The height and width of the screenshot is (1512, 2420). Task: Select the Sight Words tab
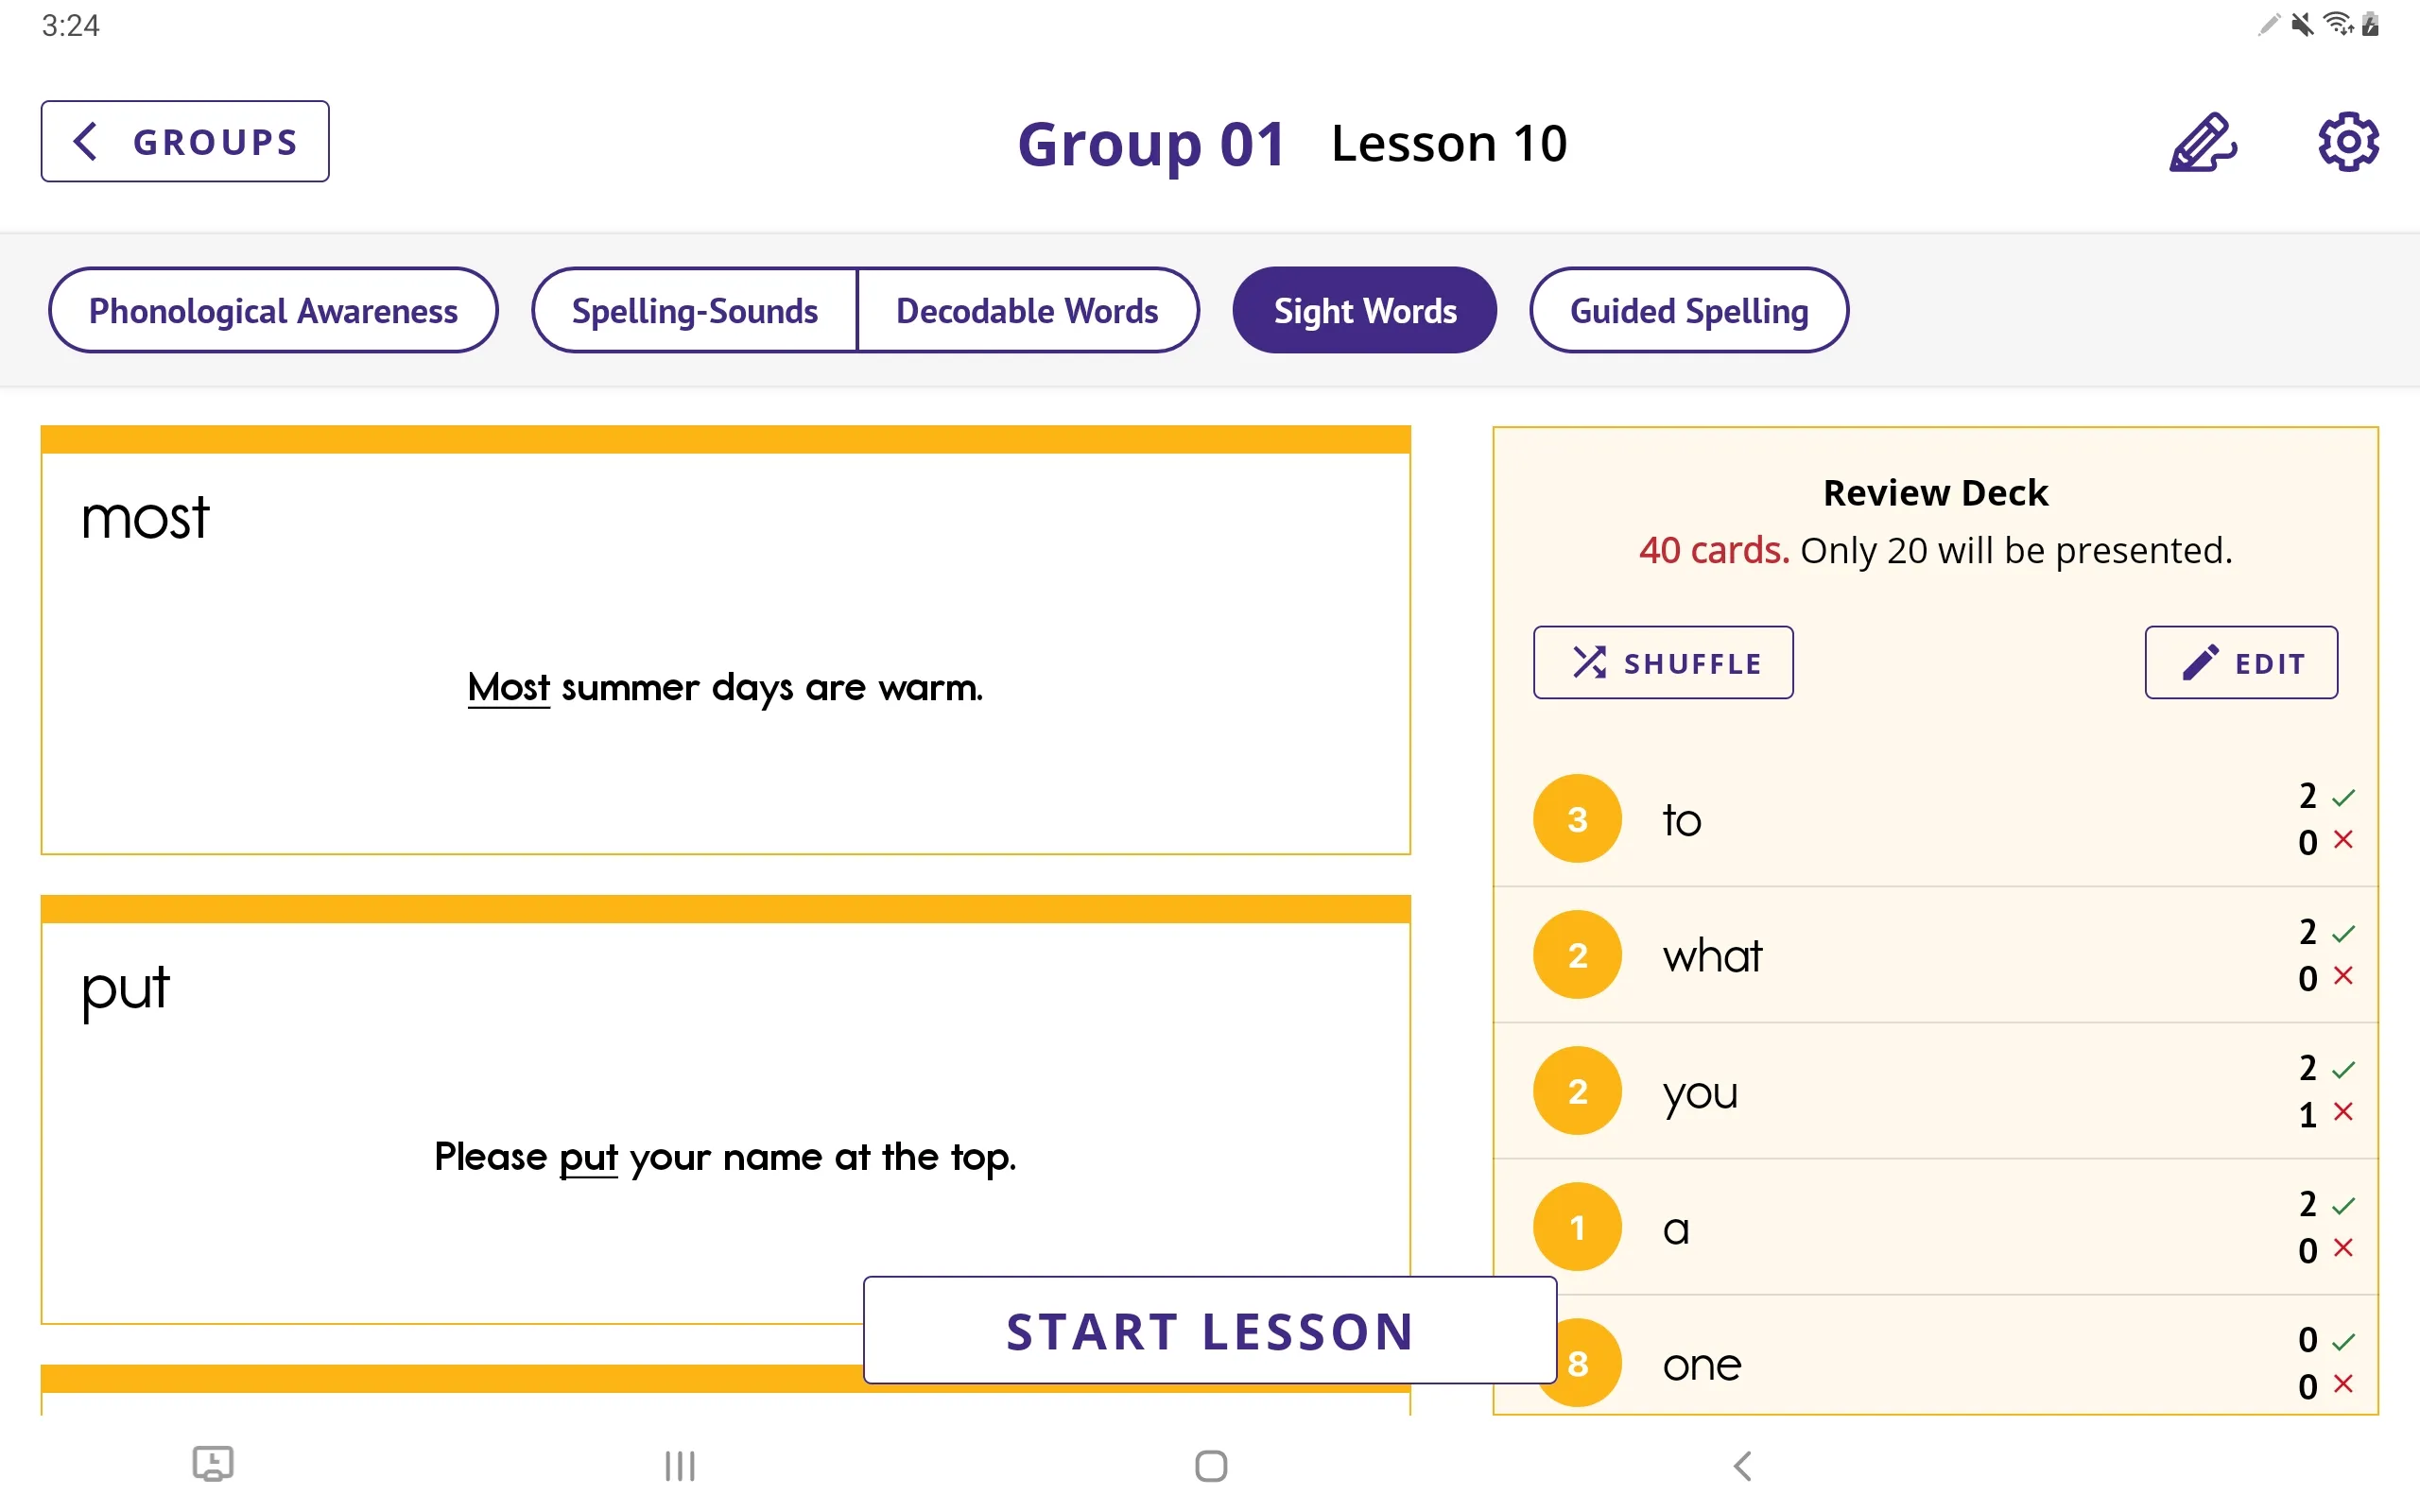coord(1364,310)
